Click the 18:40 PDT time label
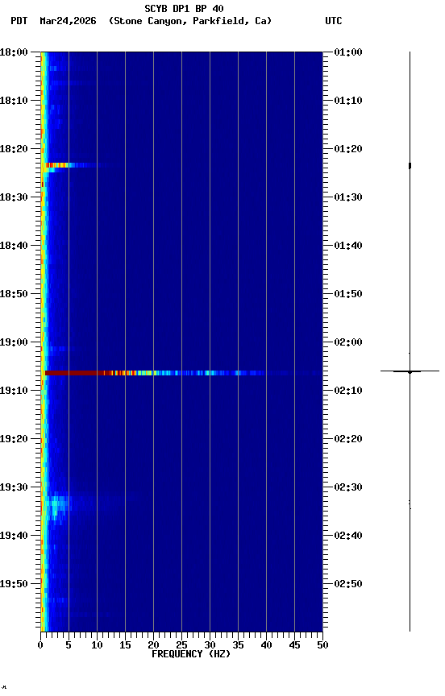The image size is (445, 696). point(14,246)
